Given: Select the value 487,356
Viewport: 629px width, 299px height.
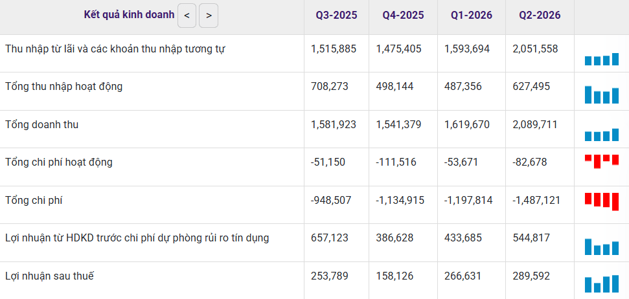Looking at the screenshot, I should 463,87.
